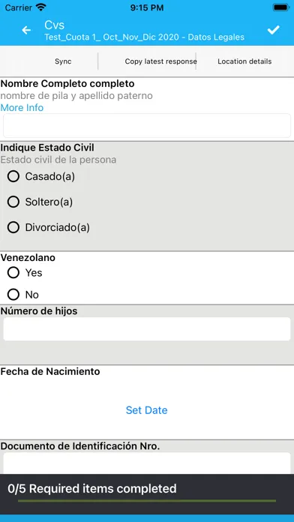Open Location details

click(244, 61)
